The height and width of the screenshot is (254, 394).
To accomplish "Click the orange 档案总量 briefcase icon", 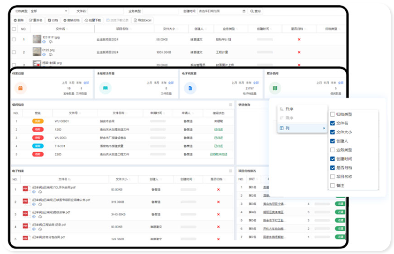I will click(21, 88).
